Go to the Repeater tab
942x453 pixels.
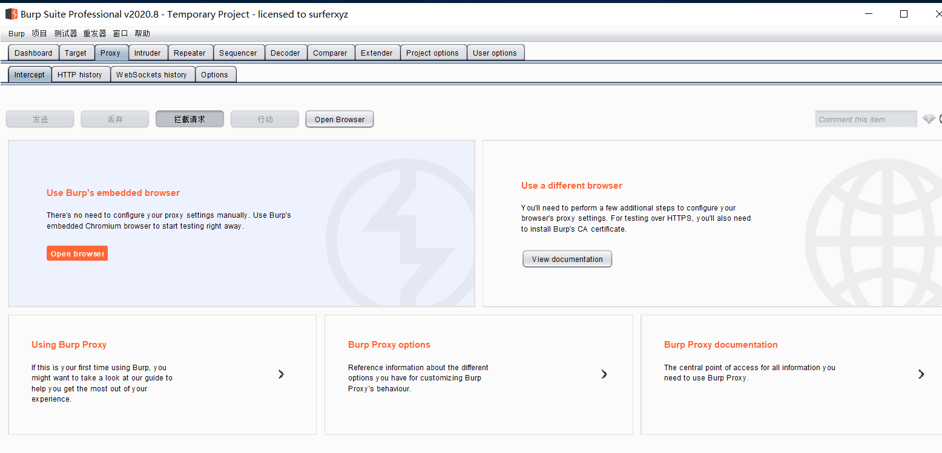[x=189, y=53]
